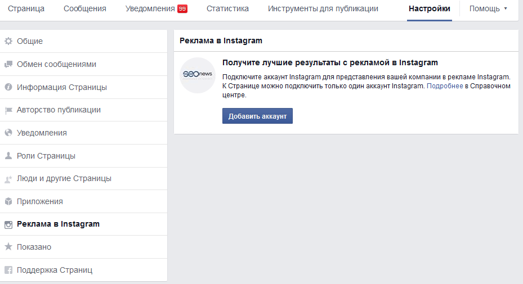Click the globe icon beside Уведомления

coord(8,133)
